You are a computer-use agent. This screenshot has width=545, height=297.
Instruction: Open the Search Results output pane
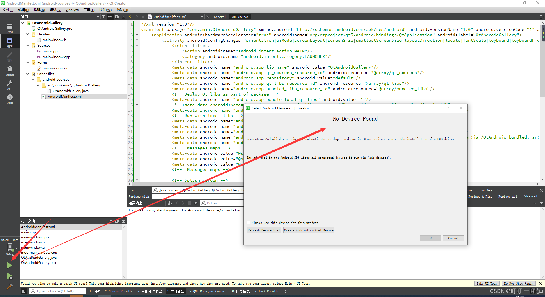coord(119,291)
